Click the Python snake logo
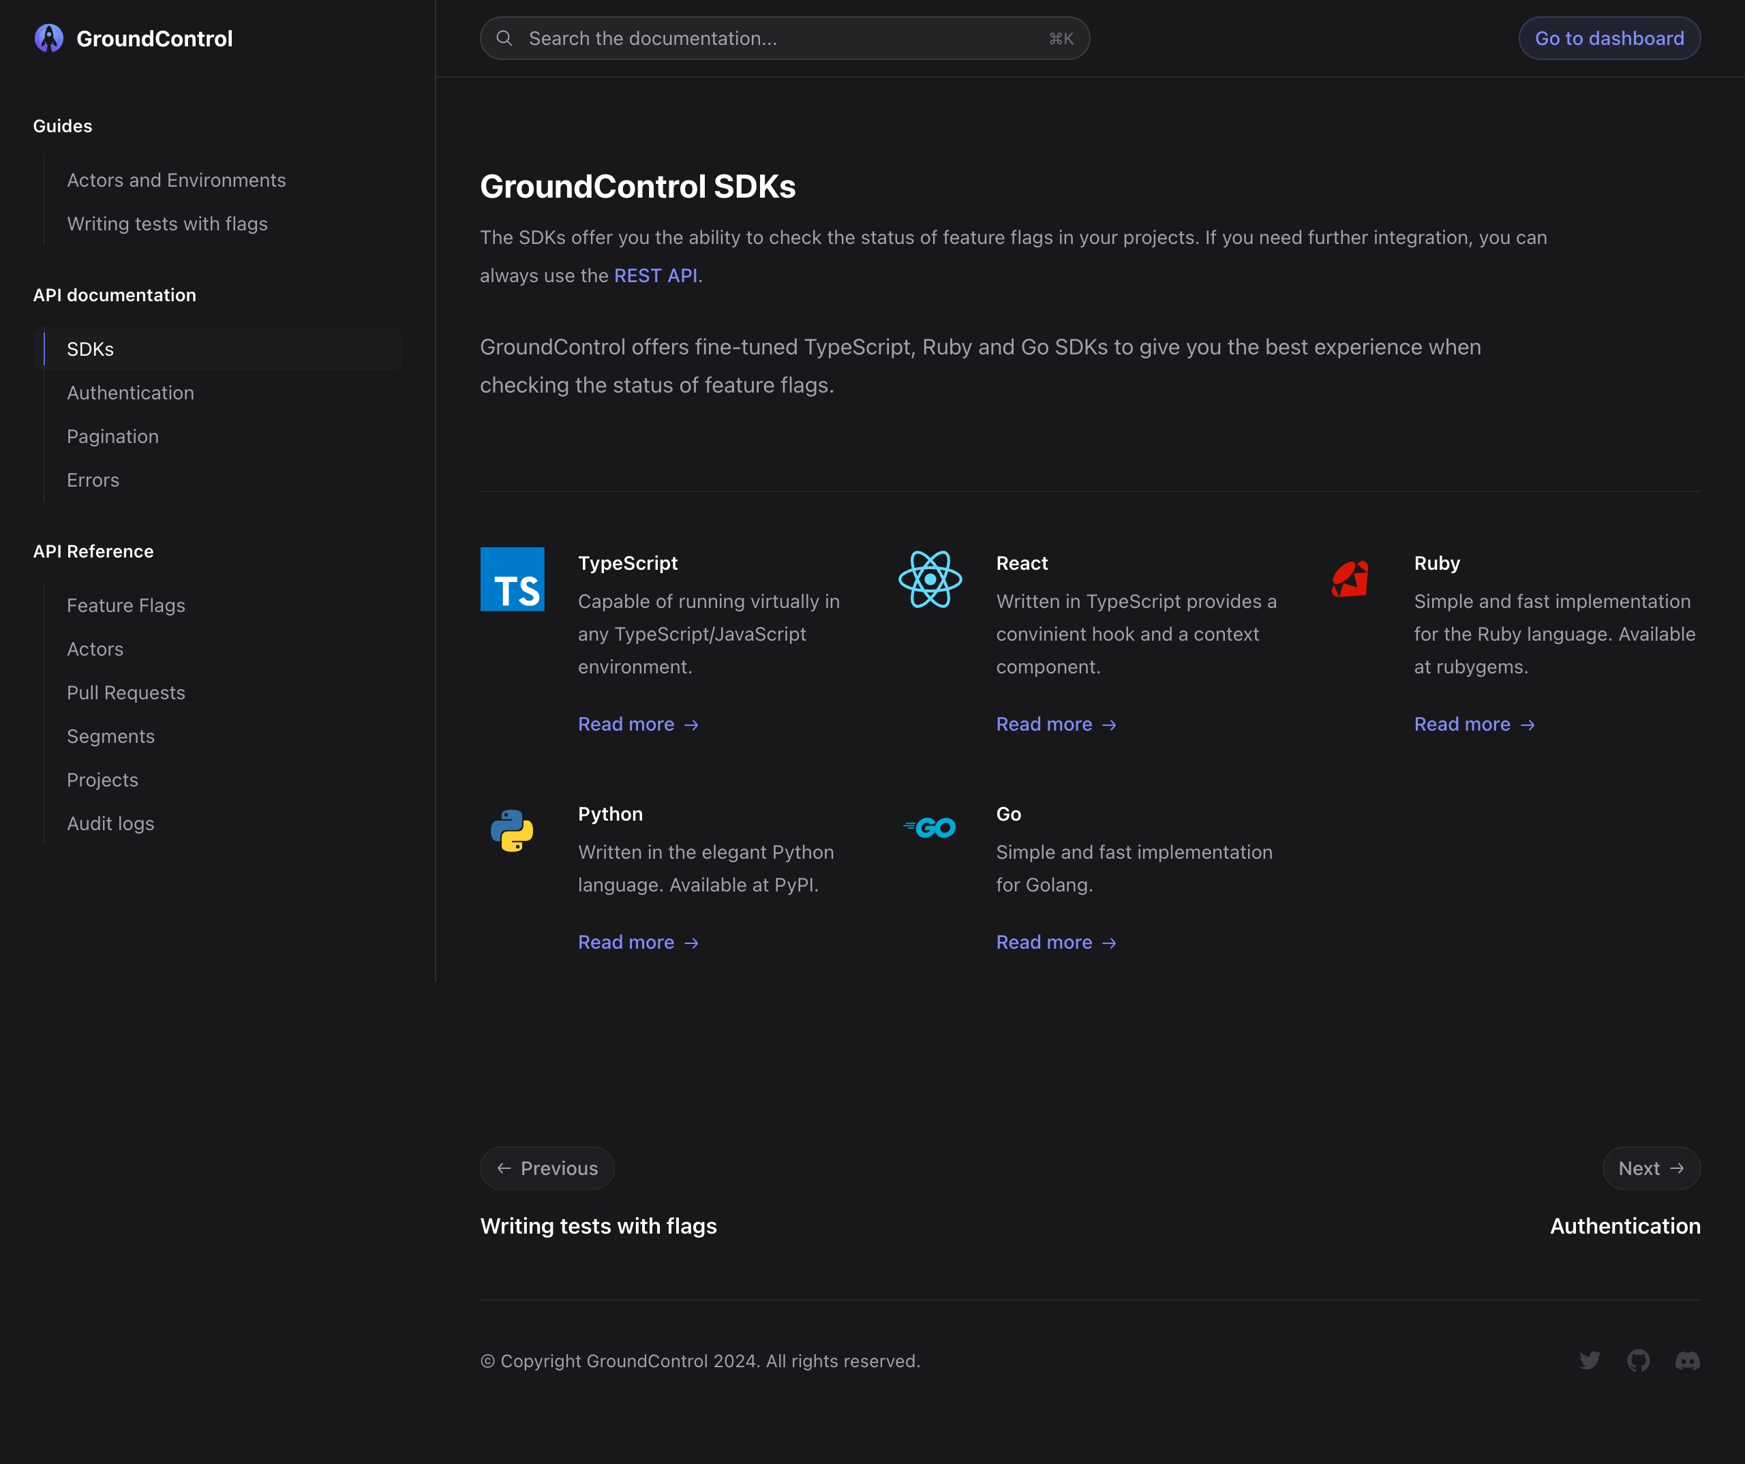Screen dimensions: 1745x1464 [x=512, y=830]
